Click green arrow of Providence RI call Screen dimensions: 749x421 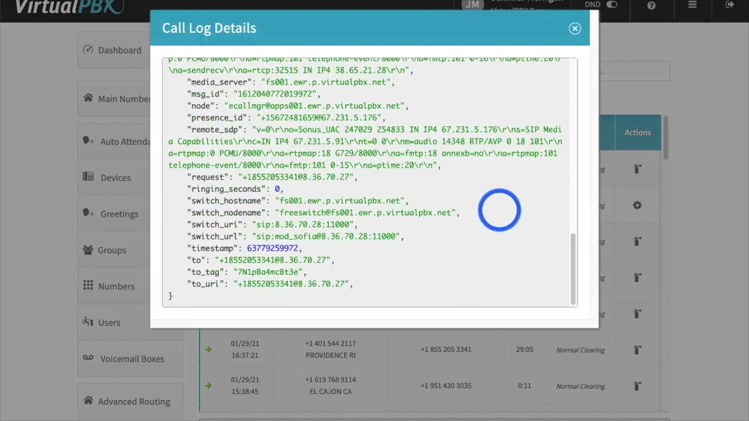(208, 350)
